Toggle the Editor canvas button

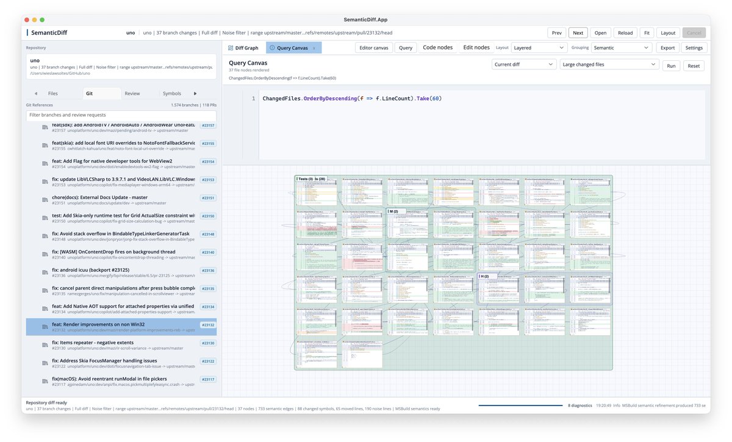pyautogui.click(x=374, y=47)
